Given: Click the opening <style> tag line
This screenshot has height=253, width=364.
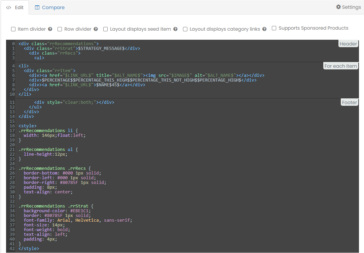Looking at the screenshot, I should [x=27, y=126].
